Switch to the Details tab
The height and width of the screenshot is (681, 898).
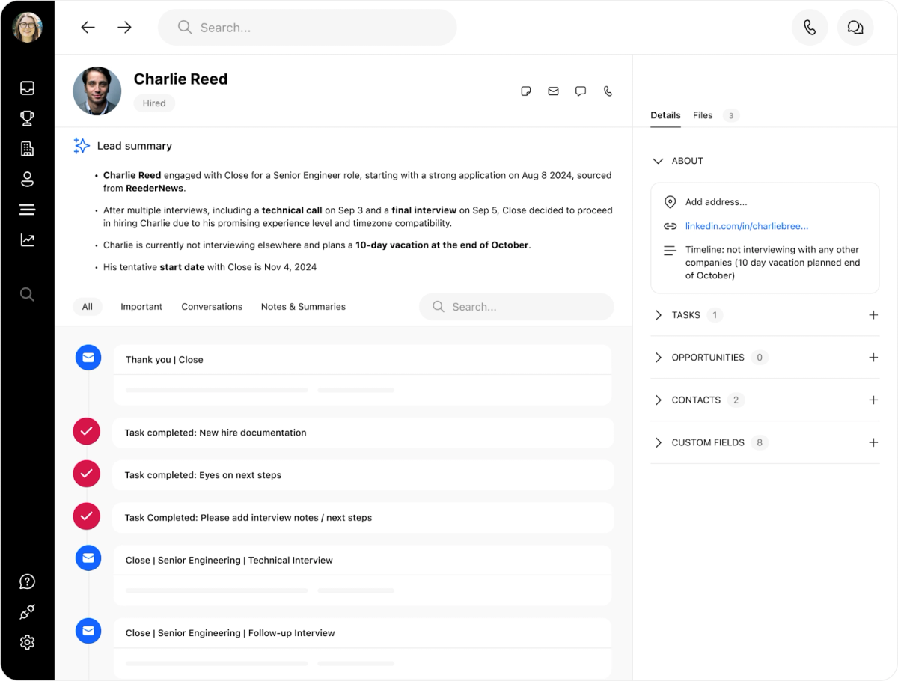pyautogui.click(x=665, y=115)
